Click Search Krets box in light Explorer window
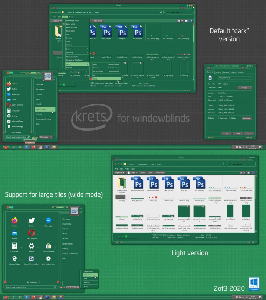Viewport: 266px width, 300px height. tap(242, 164)
